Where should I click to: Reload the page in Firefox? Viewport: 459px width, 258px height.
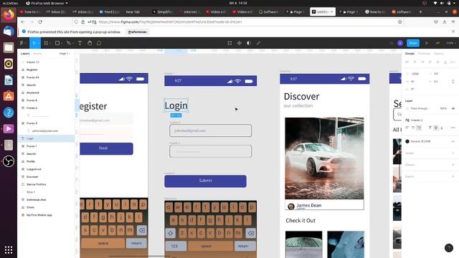[40, 22]
